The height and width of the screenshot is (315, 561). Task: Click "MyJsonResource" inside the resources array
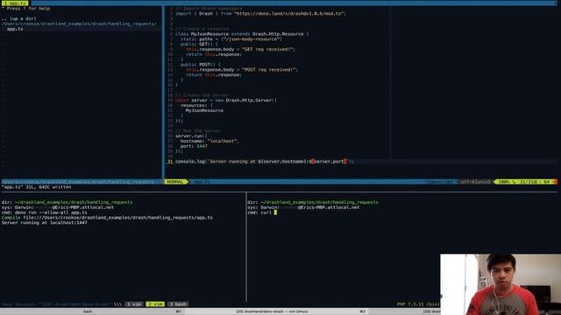pyautogui.click(x=204, y=110)
